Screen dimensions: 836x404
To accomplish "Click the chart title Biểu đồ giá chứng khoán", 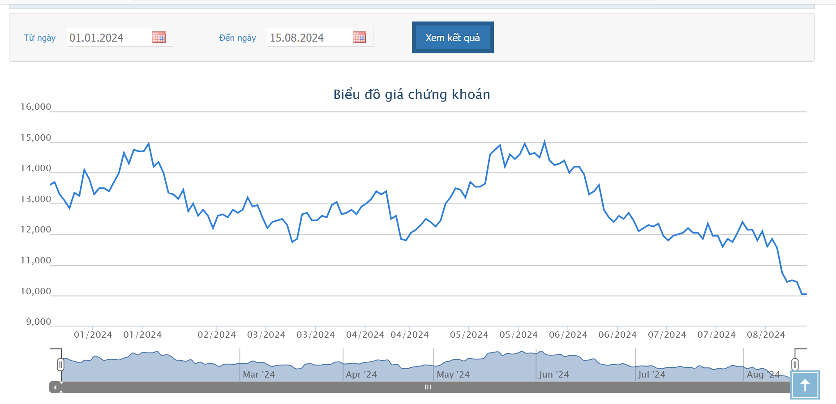I will pyautogui.click(x=412, y=95).
